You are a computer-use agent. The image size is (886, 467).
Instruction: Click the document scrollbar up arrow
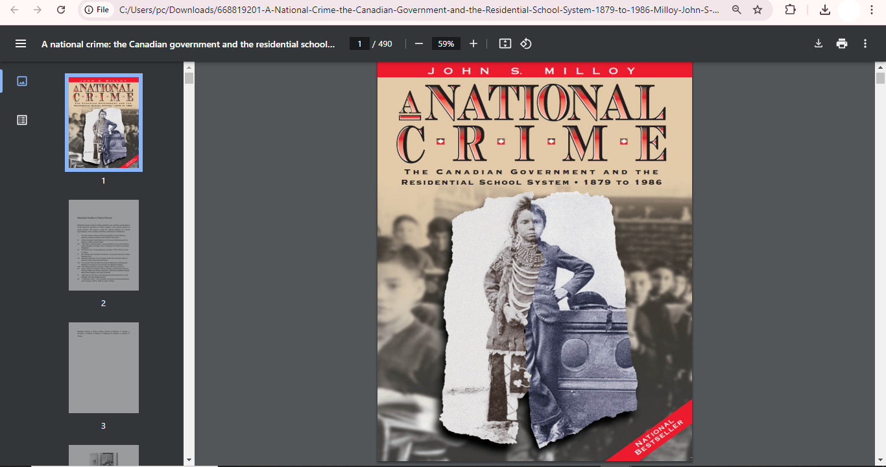(880, 67)
